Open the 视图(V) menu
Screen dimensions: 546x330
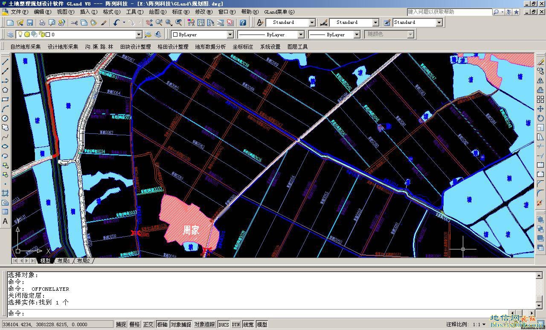pyautogui.click(x=66, y=12)
